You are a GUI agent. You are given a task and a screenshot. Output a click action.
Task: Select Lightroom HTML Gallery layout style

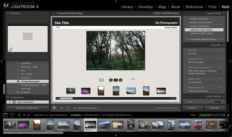(x=201, y=33)
